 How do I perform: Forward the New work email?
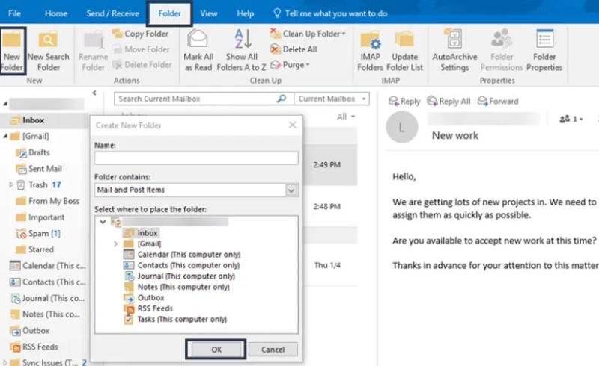(x=498, y=101)
